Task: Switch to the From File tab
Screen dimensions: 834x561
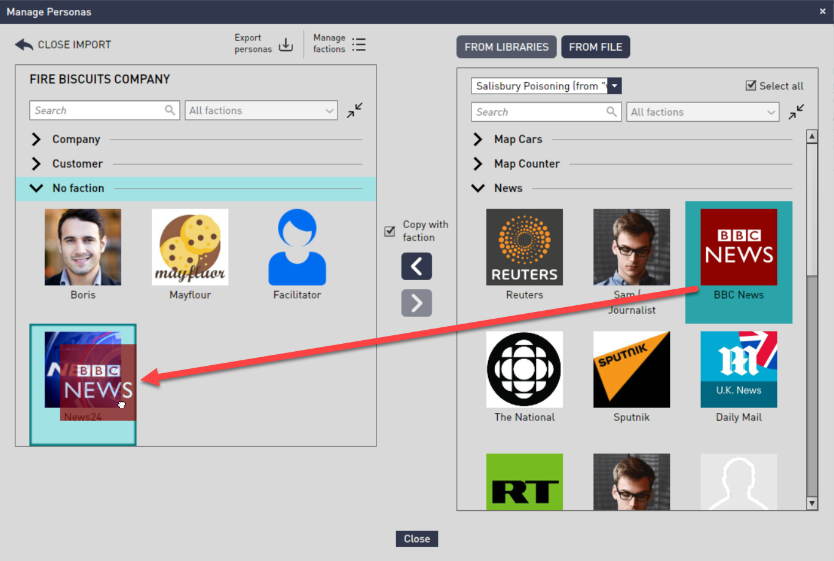Action: tap(595, 46)
